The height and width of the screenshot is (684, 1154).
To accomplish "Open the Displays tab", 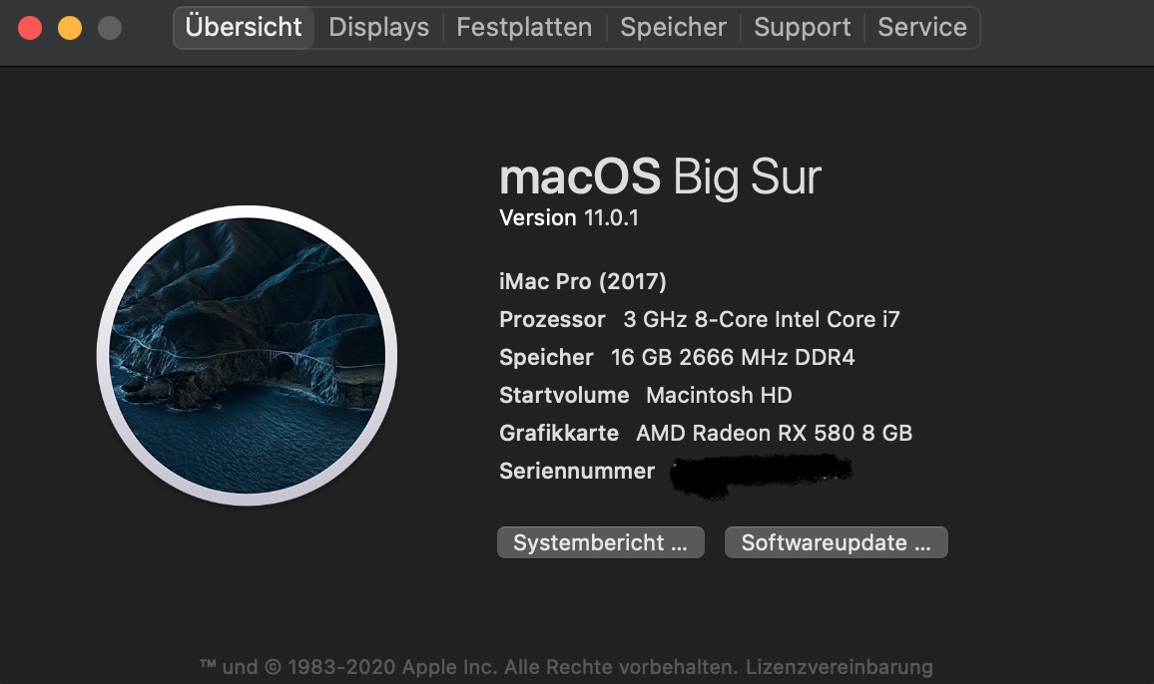I will tap(378, 28).
